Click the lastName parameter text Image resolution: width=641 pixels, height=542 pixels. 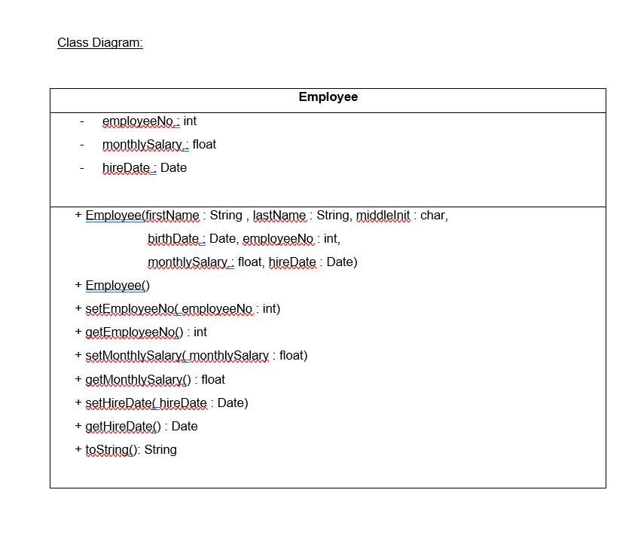coord(279,215)
